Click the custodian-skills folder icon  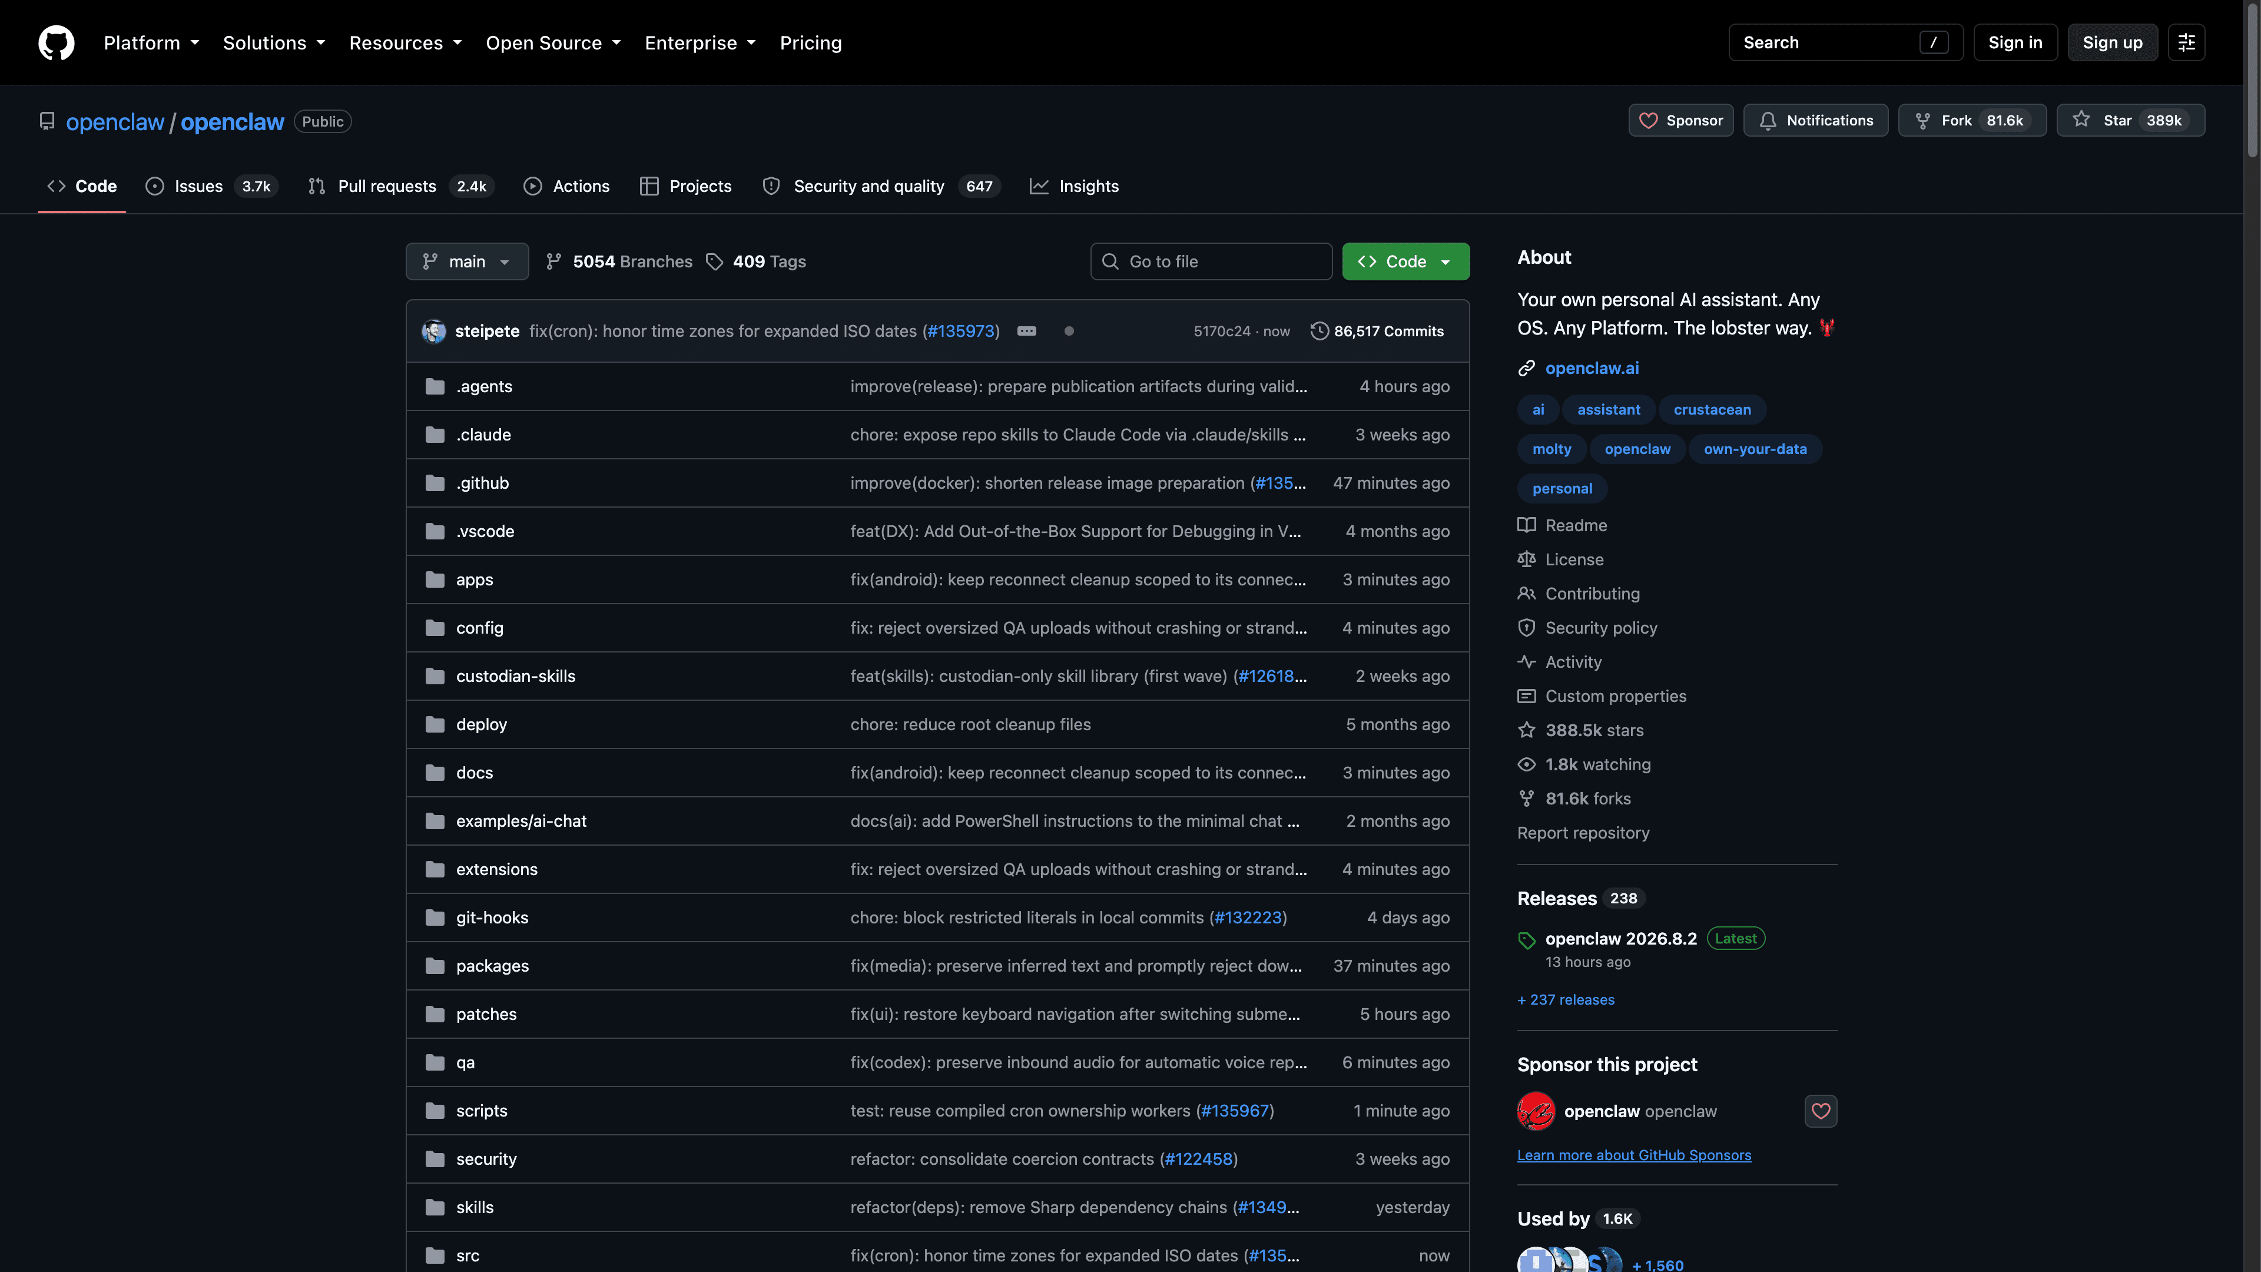click(435, 676)
